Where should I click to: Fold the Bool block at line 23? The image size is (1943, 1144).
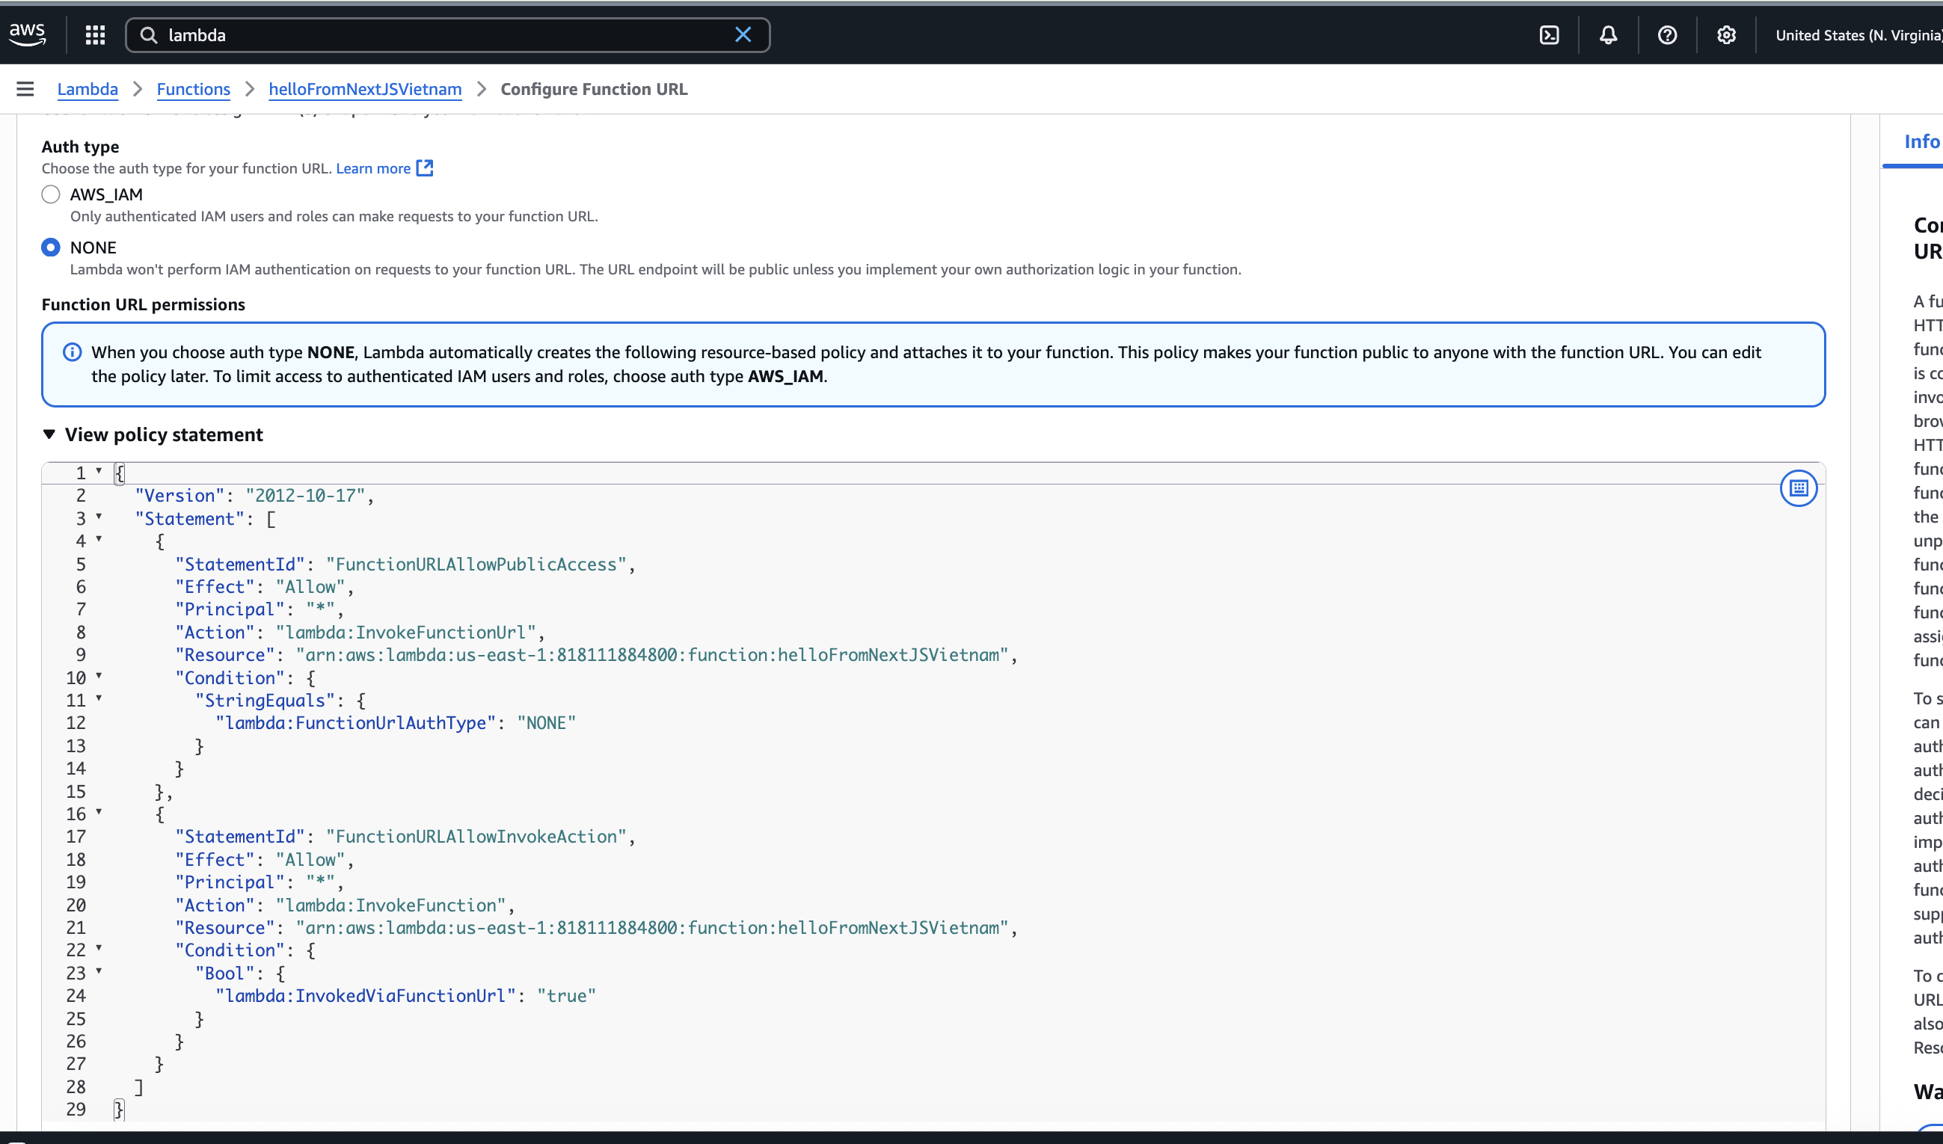coord(99,971)
